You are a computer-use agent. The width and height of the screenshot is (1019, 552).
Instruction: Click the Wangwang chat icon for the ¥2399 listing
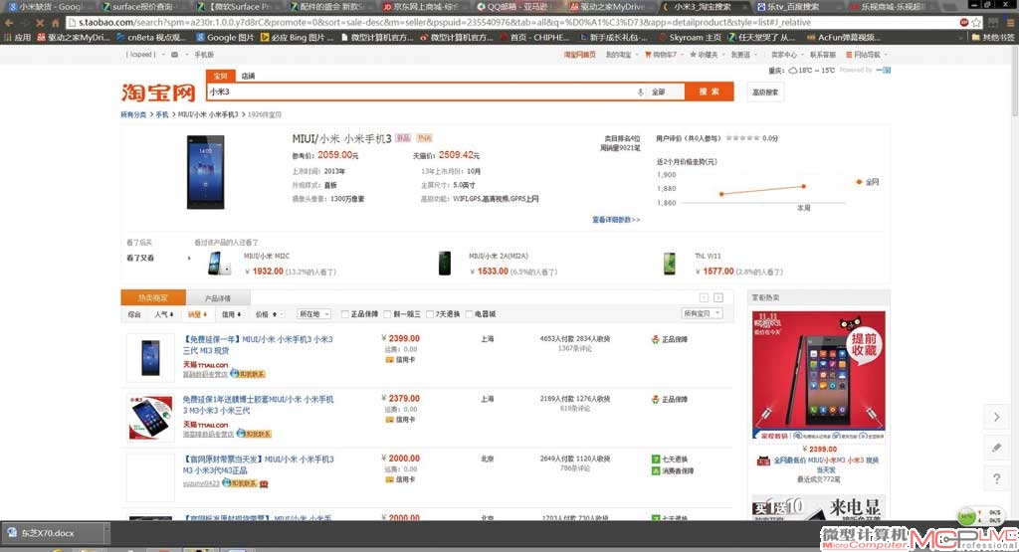pos(248,374)
